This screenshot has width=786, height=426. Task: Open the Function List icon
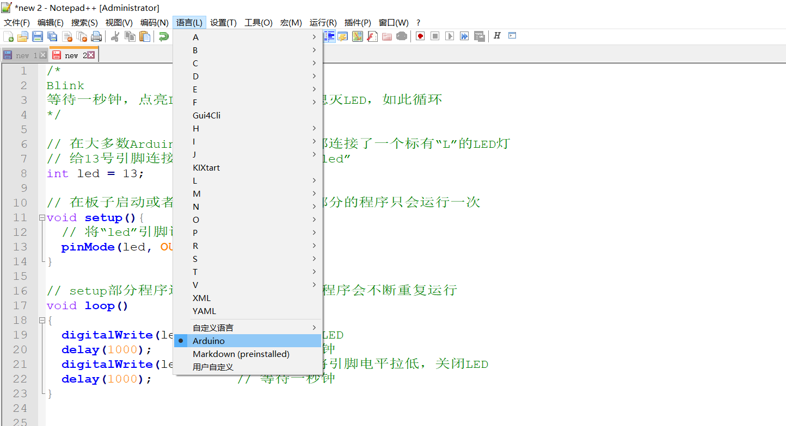tap(372, 36)
